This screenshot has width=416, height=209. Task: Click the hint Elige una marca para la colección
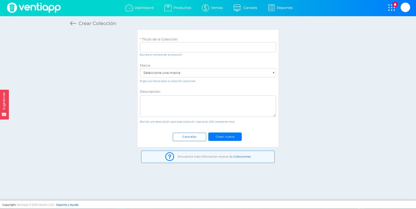(168, 81)
